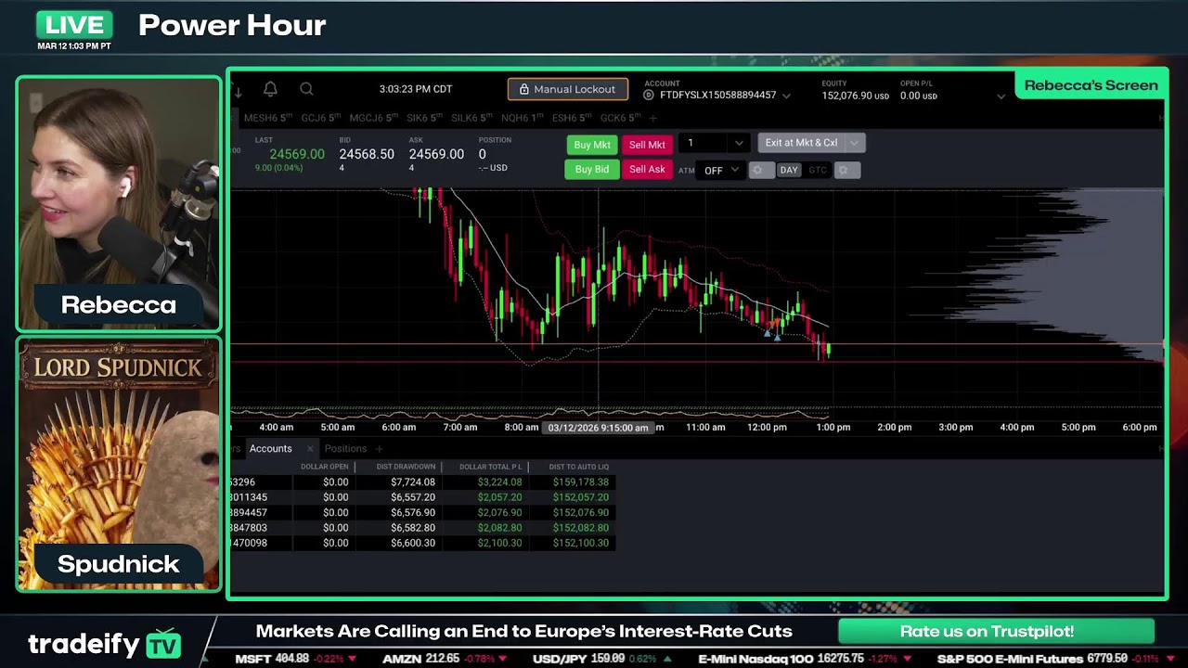Open the search magnifier icon
1188x668 pixels.
coord(306,89)
